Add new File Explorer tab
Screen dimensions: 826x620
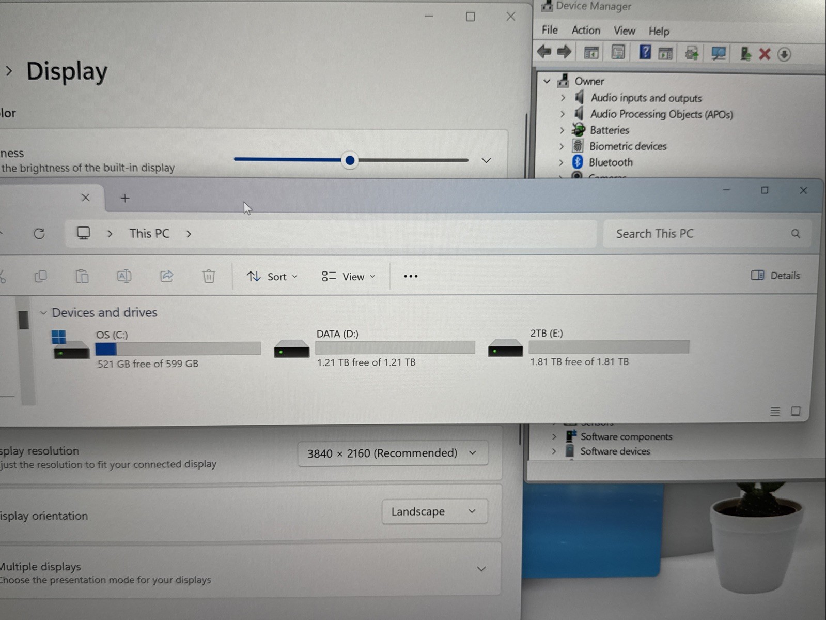pos(125,198)
